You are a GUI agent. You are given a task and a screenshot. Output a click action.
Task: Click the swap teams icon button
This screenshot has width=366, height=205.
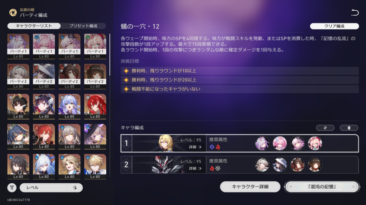click(325, 128)
